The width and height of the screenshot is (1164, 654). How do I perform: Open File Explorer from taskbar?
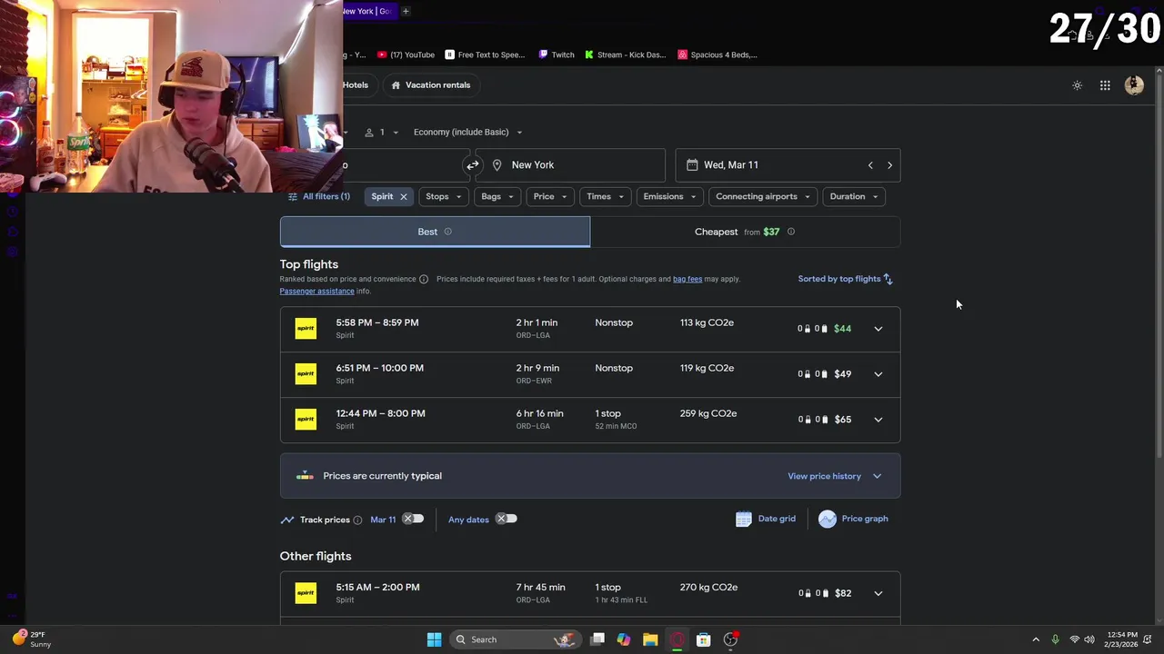(650, 639)
